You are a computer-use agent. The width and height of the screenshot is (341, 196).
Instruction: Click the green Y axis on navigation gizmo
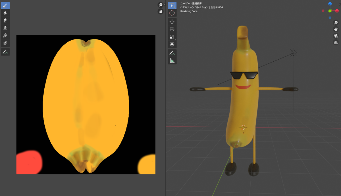coord(330,11)
